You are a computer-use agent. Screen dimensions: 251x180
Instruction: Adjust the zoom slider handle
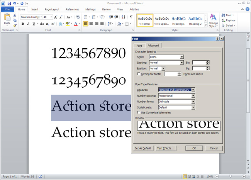pyautogui.click(x=230, y=176)
